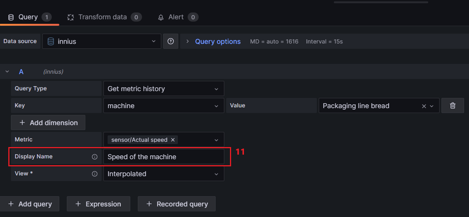
Task: Open the innius data source dropdown
Action: [102, 41]
